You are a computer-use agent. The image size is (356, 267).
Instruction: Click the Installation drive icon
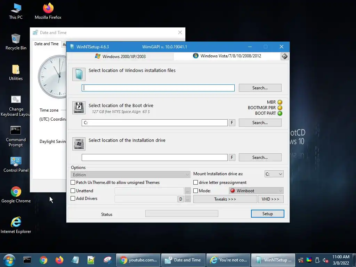pyautogui.click(x=79, y=144)
